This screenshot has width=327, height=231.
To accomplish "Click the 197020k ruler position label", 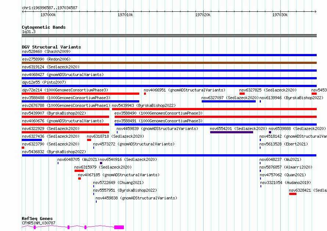I will [203, 15].
